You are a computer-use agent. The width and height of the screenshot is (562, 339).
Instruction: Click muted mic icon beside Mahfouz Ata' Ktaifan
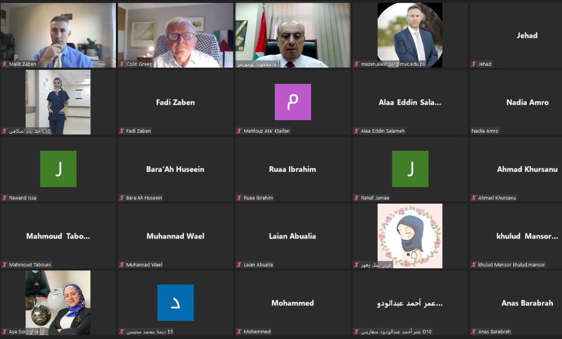[240, 131]
